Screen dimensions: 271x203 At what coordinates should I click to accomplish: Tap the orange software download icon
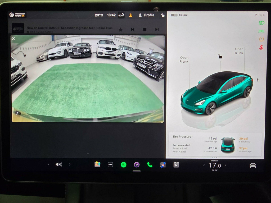pos(130,15)
